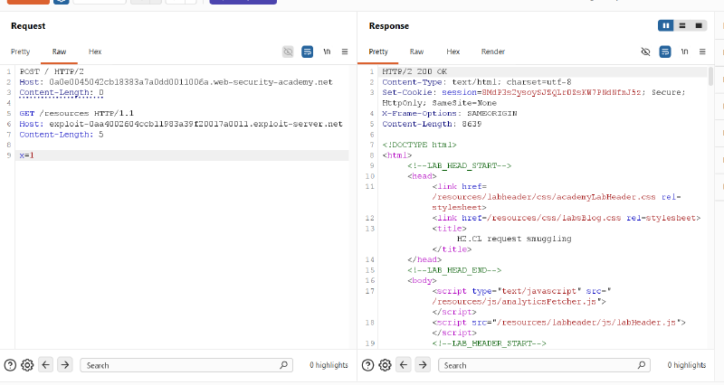Screen dimensions: 724x385
Task: Click the 'X-Frame-Options: SAMEORIGIN' response header
Action: (x=449, y=113)
